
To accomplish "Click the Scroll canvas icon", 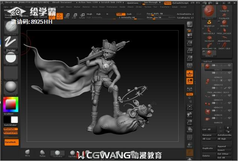I will tap(189, 35).
